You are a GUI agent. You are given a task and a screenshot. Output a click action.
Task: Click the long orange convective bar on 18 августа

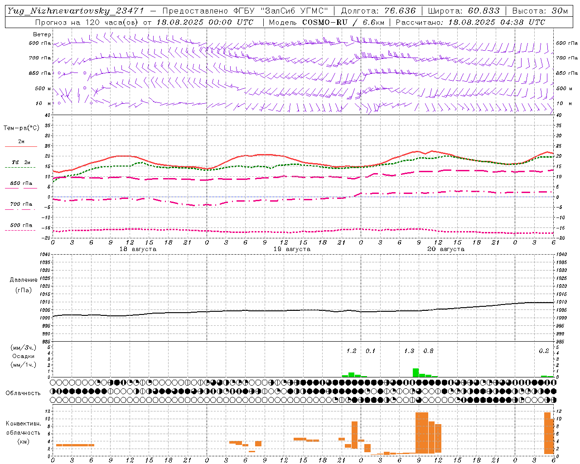pyautogui.click(x=75, y=445)
